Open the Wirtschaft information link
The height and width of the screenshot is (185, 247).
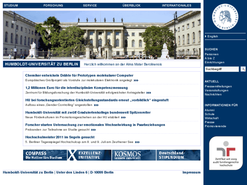[212, 118]
